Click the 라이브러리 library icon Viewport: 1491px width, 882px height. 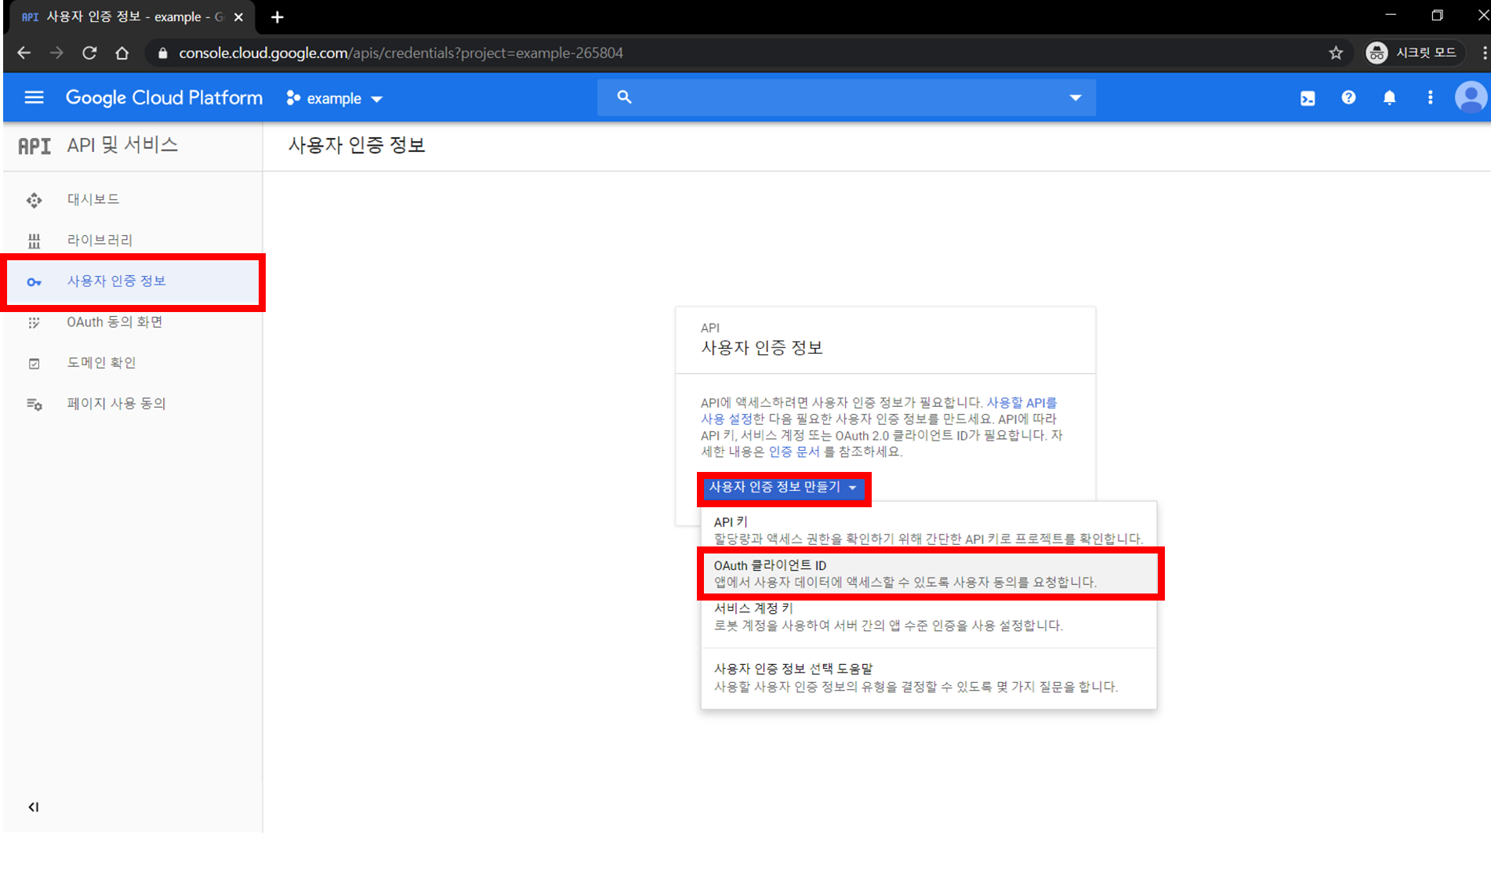click(x=34, y=241)
